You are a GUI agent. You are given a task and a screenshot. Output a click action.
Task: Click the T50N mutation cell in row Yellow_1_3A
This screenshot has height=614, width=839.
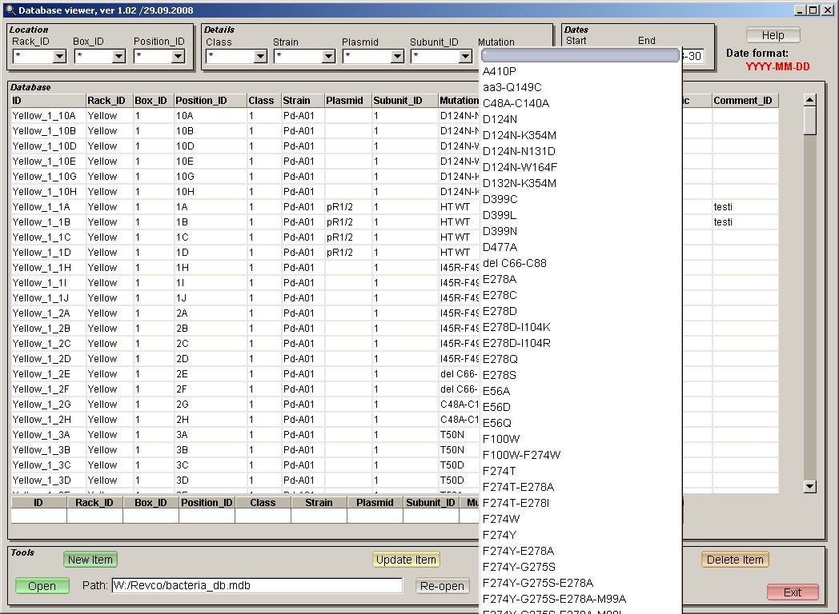(x=459, y=435)
